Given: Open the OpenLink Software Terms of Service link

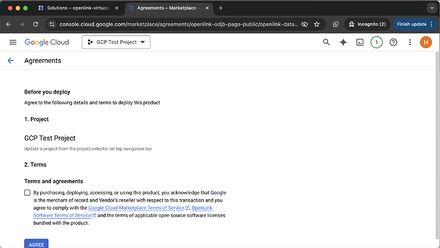Looking at the screenshot, I should (x=122, y=212).
